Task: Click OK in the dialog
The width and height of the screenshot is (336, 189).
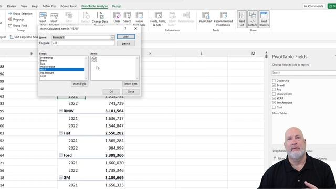Action: (x=111, y=92)
